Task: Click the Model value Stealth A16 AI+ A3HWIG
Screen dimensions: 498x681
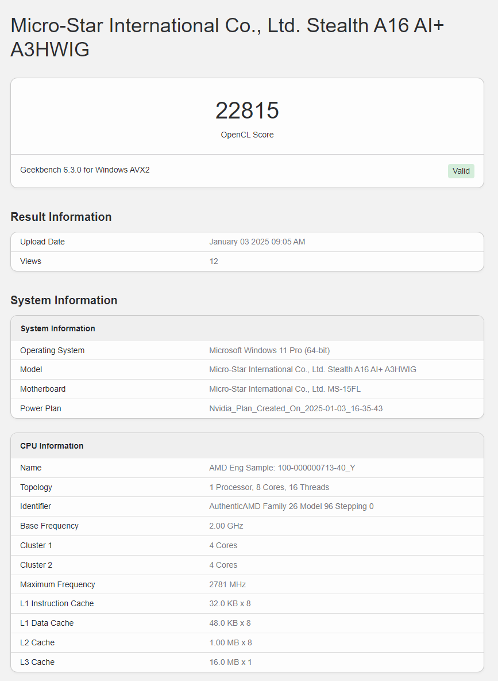Action: click(x=313, y=369)
